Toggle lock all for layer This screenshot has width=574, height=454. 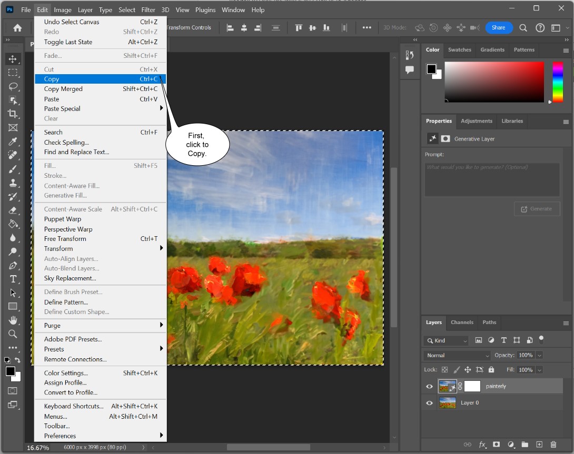pos(491,370)
